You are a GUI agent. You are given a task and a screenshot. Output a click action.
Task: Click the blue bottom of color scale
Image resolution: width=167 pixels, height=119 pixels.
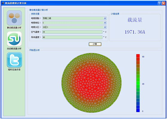[x=138, y=110]
